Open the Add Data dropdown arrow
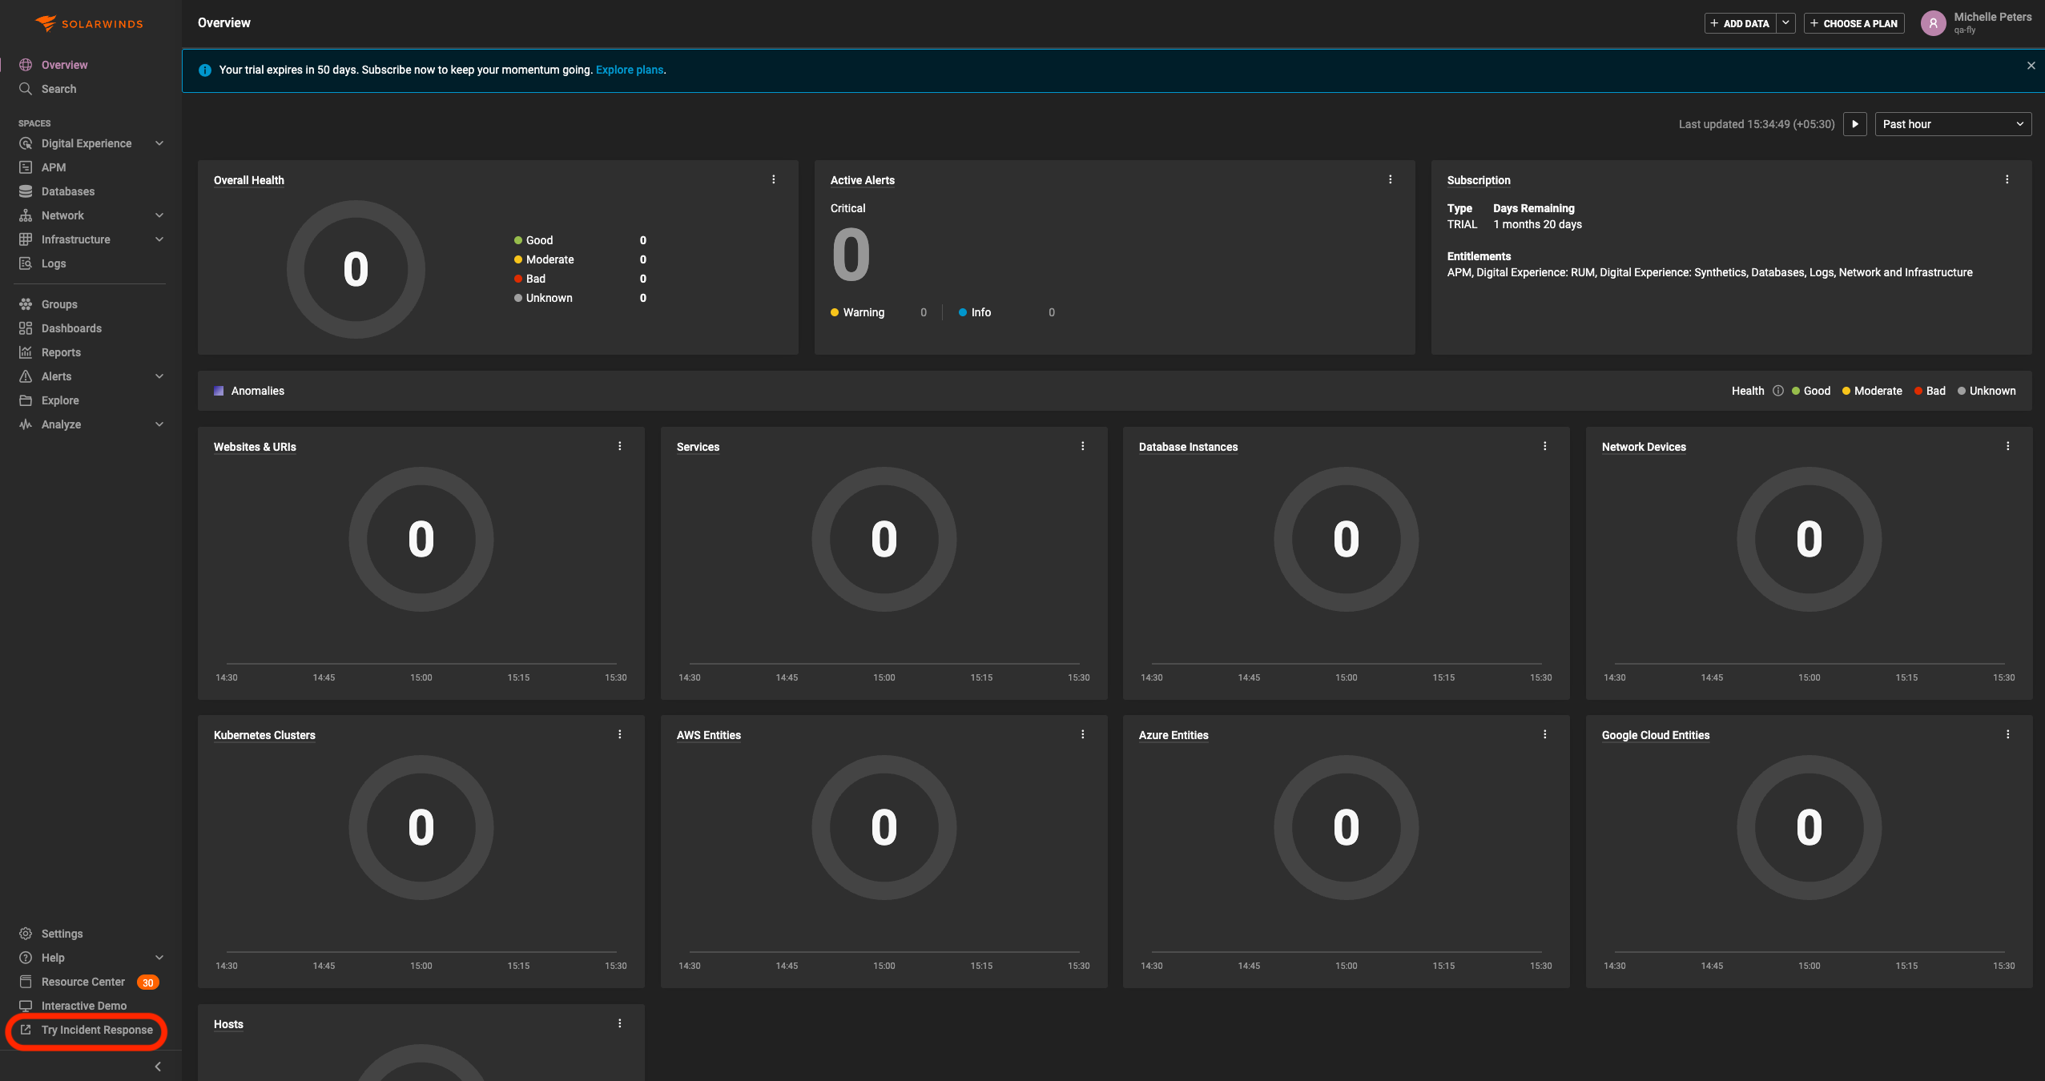 tap(1785, 23)
